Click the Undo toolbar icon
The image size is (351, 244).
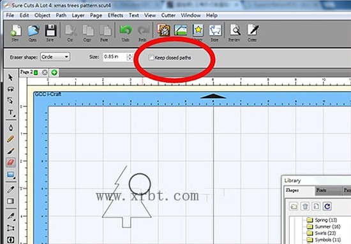(126, 33)
